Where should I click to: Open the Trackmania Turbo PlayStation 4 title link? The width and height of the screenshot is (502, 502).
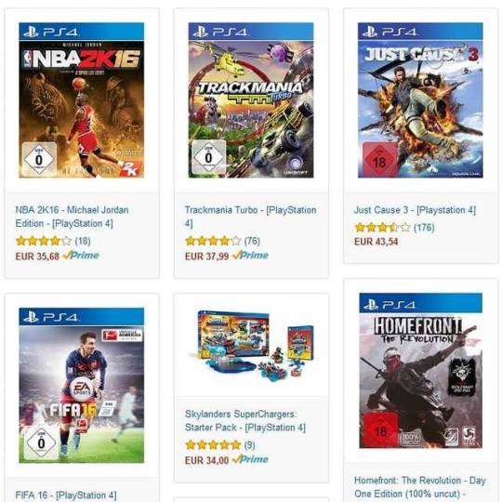click(x=250, y=217)
